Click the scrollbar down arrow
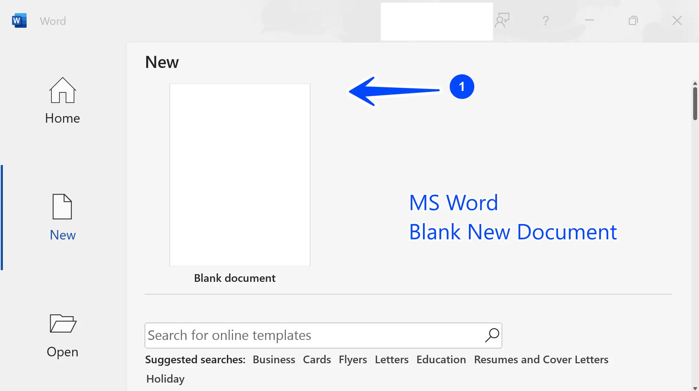Viewport: 699px width, 391px height. coord(695,388)
